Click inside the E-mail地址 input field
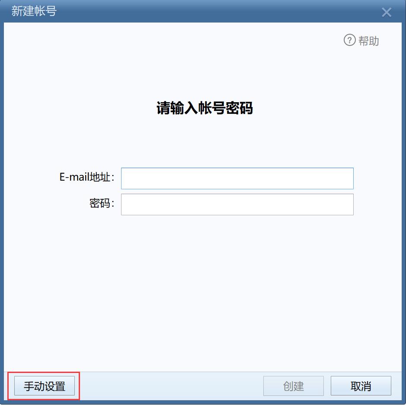This screenshot has height=405, width=406. [237, 178]
